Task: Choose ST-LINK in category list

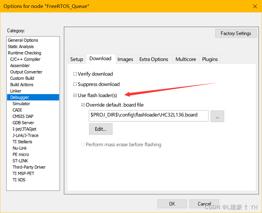Action: click(x=33, y=161)
